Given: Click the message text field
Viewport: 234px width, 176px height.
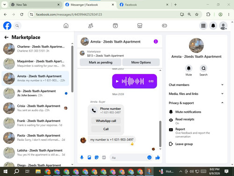Looking at the screenshot, I should pyautogui.click(x=129, y=158).
